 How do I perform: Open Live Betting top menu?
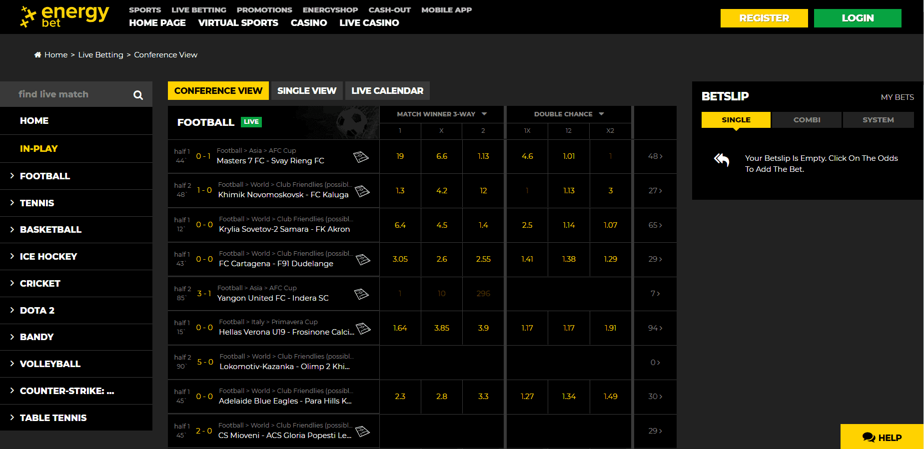click(x=199, y=10)
